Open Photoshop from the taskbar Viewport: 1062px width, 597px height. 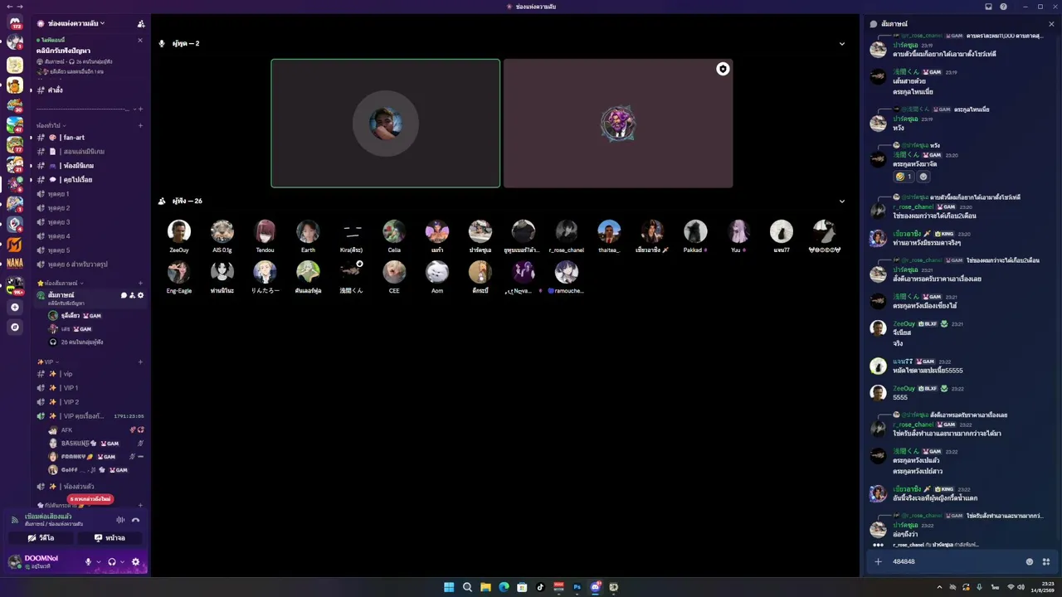coord(577,587)
